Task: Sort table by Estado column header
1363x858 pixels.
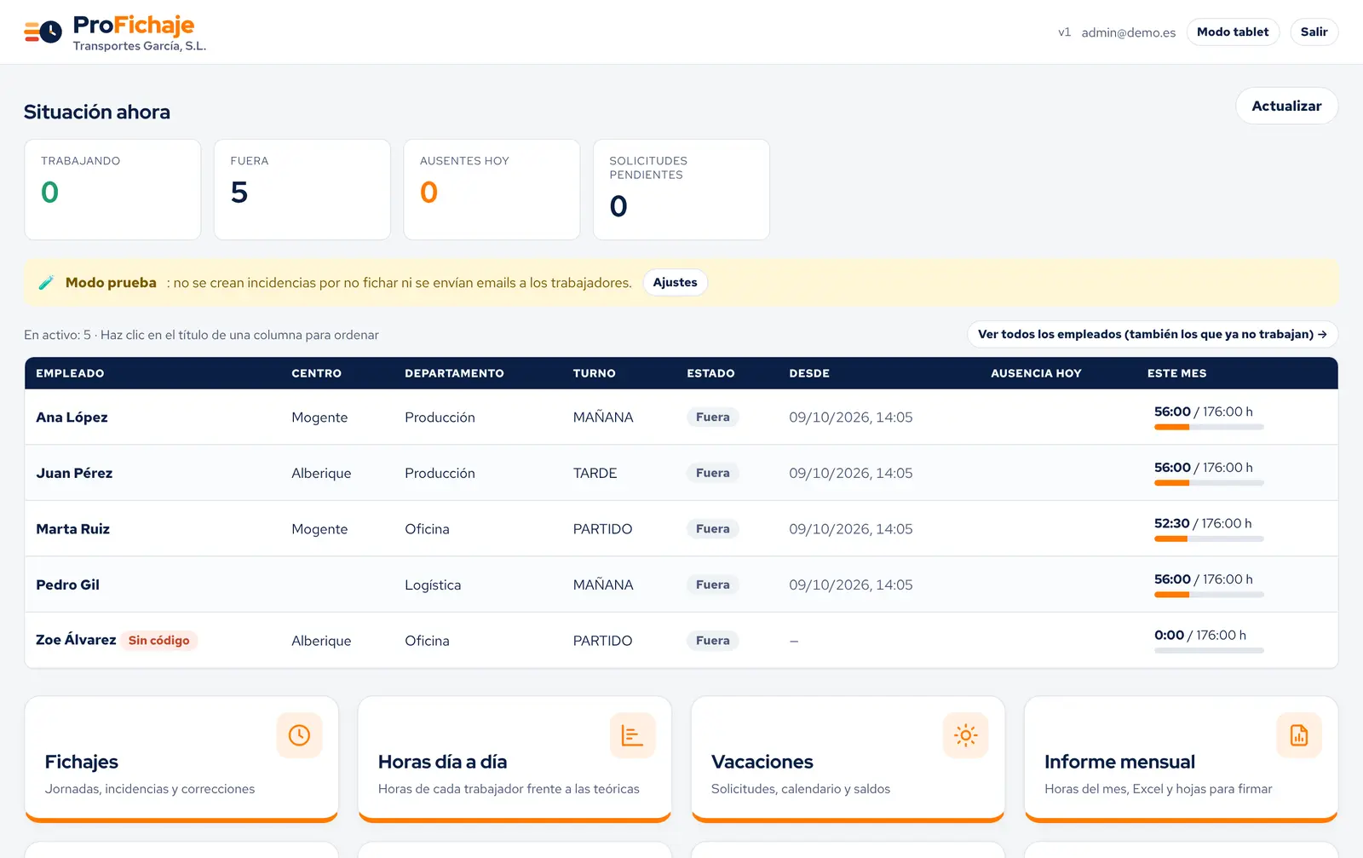Action: 710,373
